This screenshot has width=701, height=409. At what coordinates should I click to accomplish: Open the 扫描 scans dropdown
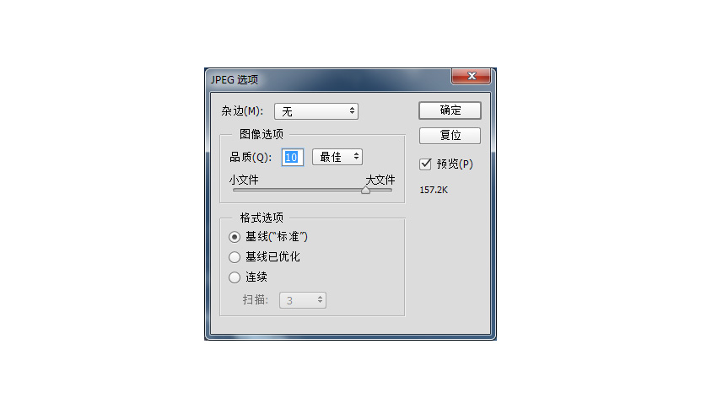click(303, 300)
